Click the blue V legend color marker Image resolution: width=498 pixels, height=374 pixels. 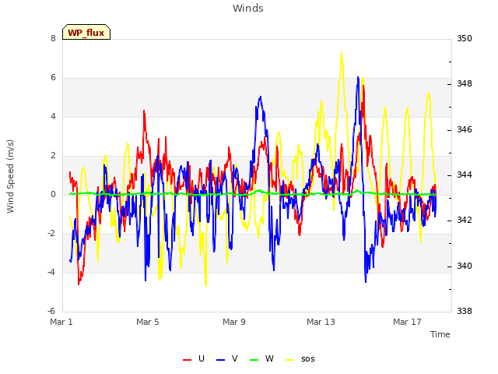220,360
